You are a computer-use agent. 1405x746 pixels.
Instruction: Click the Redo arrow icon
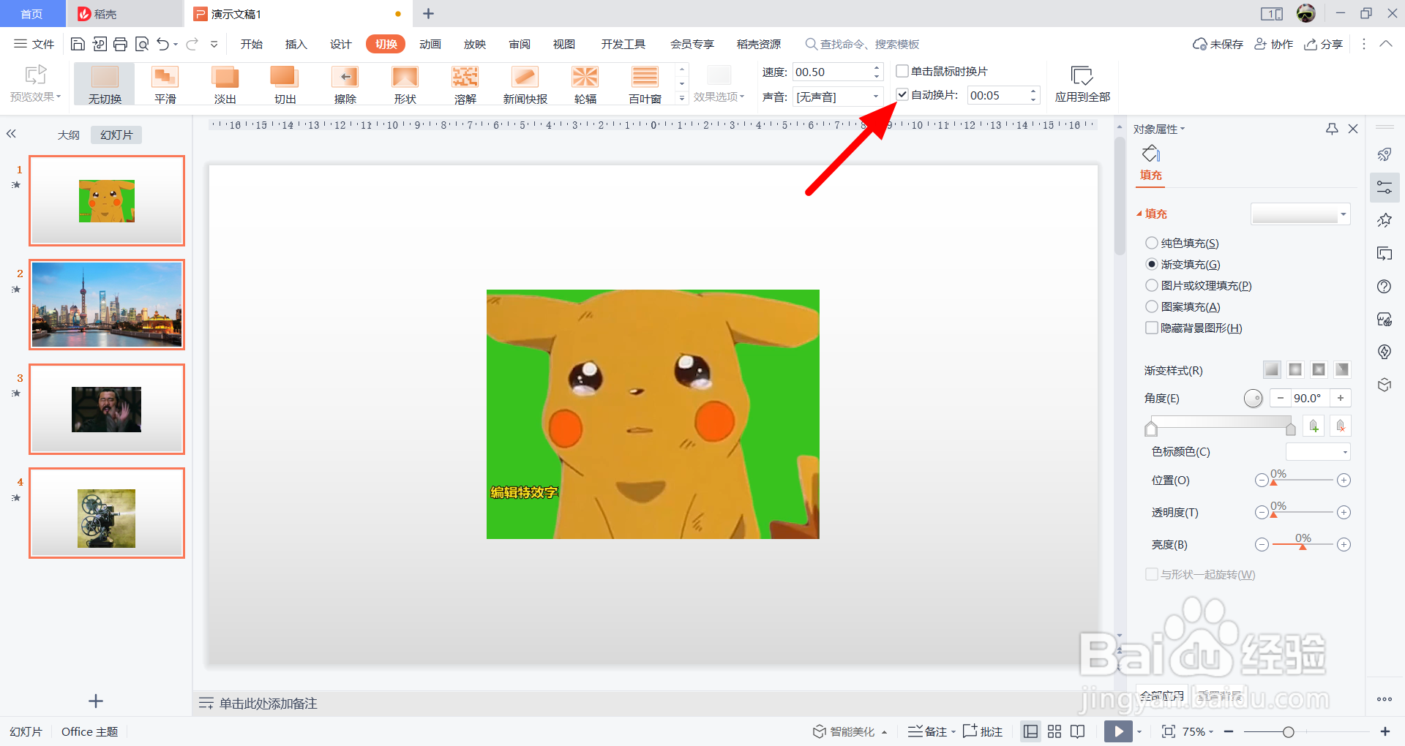pos(192,44)
